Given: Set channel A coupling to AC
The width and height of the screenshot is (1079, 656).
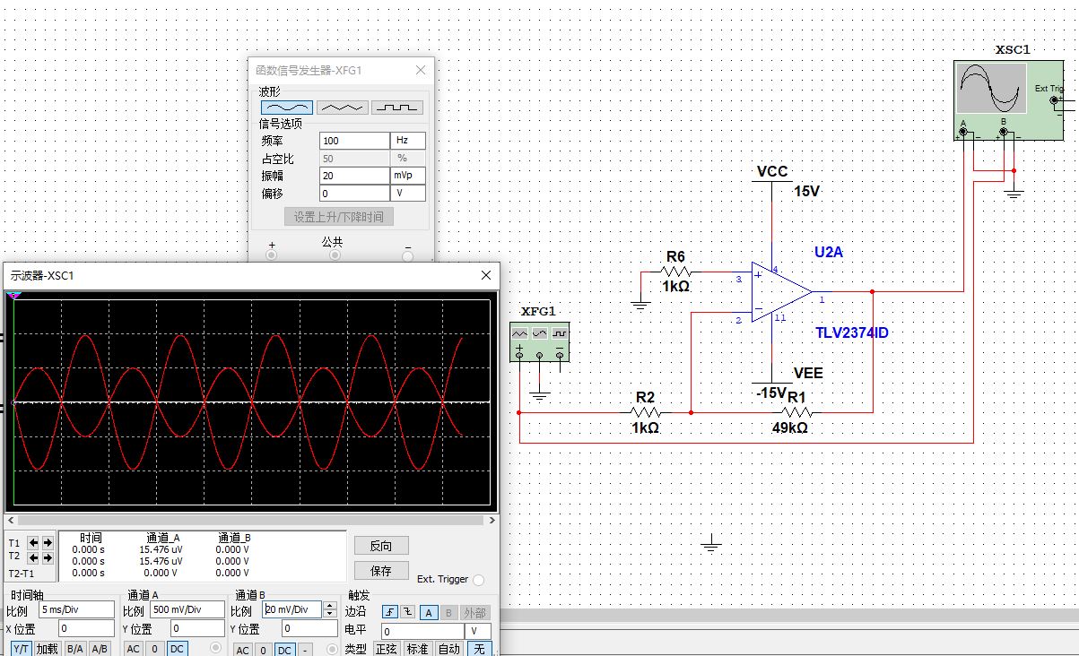Looking at the screenshot, I should (133, 649).
